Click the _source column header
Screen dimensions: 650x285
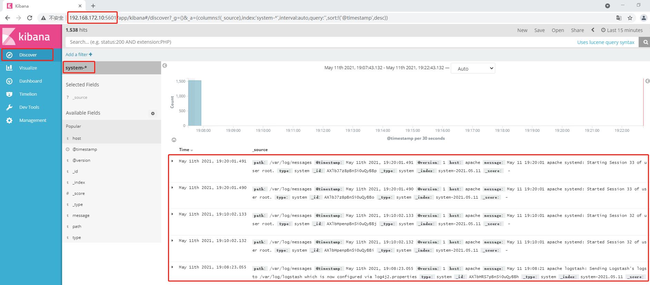(260, 150)
